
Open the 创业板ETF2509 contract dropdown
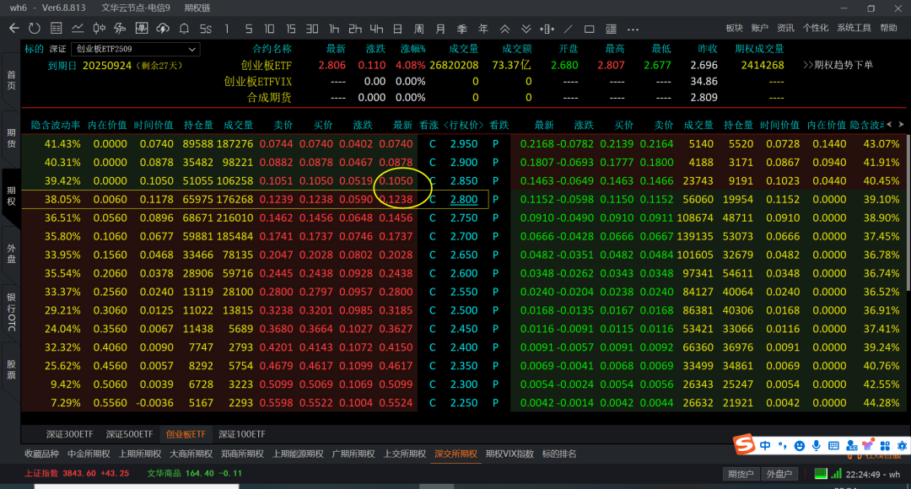click(x=135, y=50)
